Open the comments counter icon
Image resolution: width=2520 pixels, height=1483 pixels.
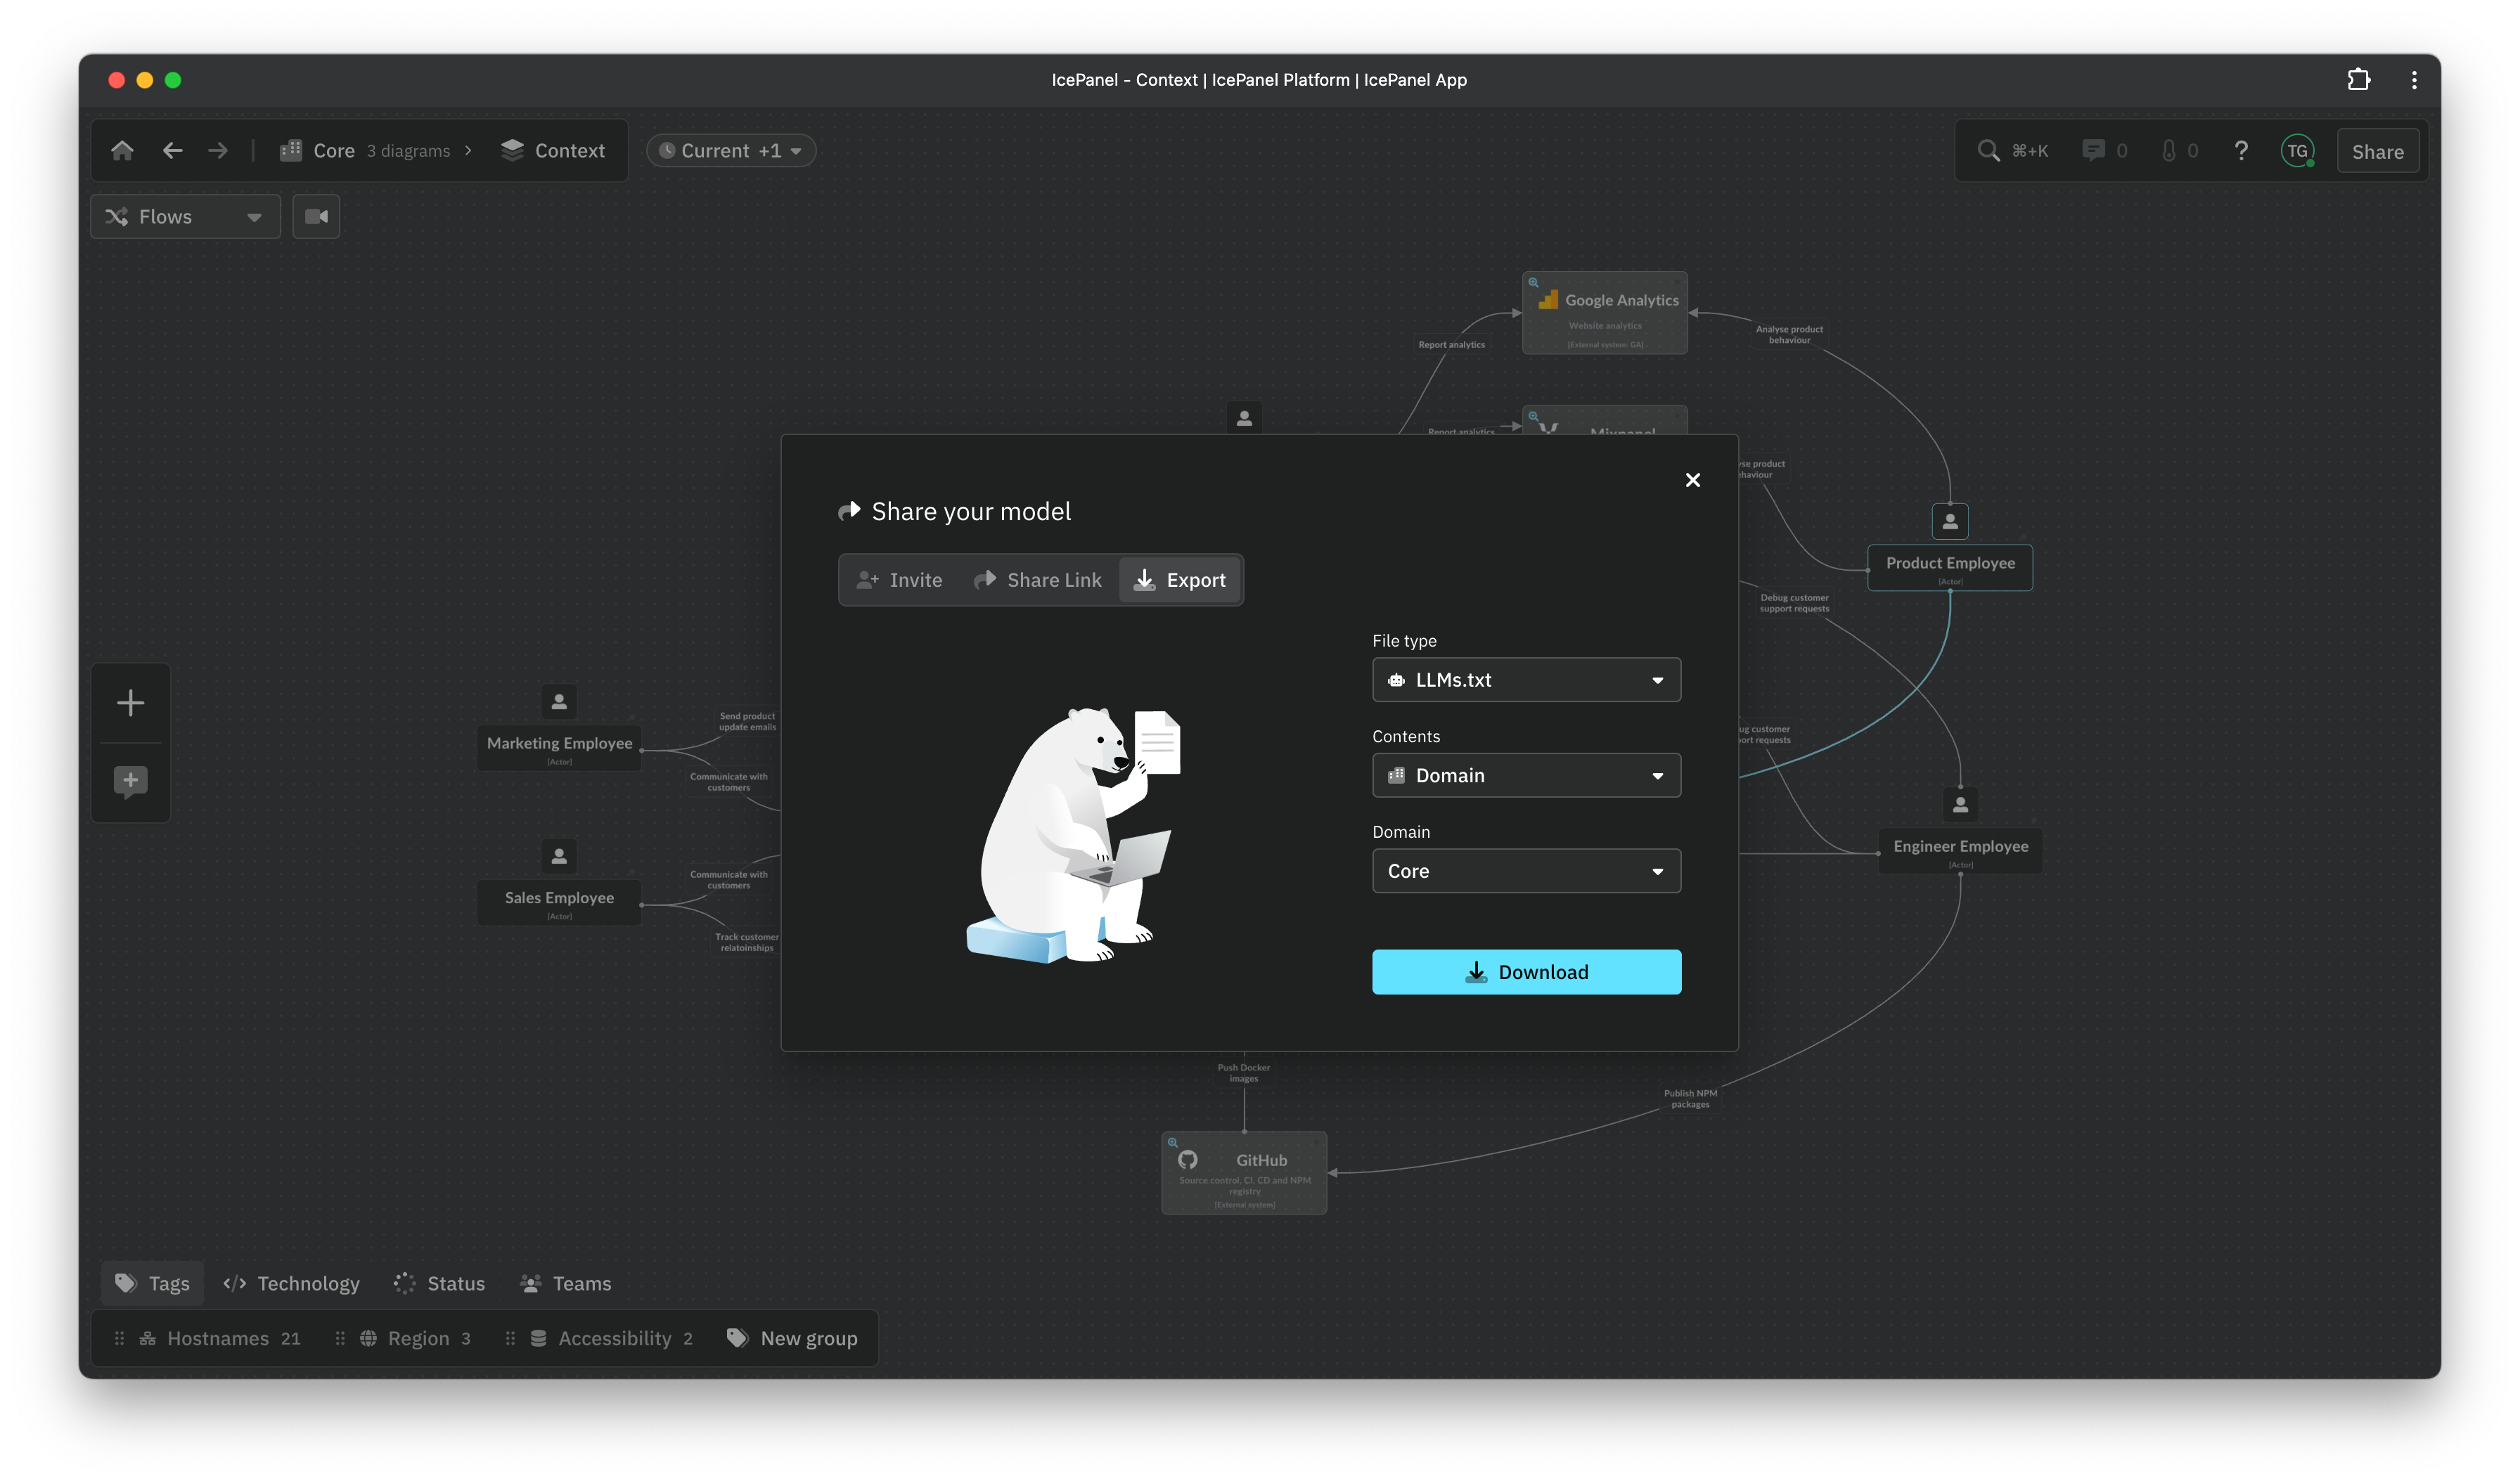tap(2093, 151)
